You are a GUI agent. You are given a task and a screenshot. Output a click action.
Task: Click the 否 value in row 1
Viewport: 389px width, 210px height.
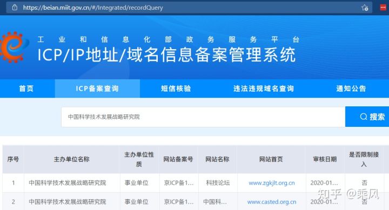[365, 183]
